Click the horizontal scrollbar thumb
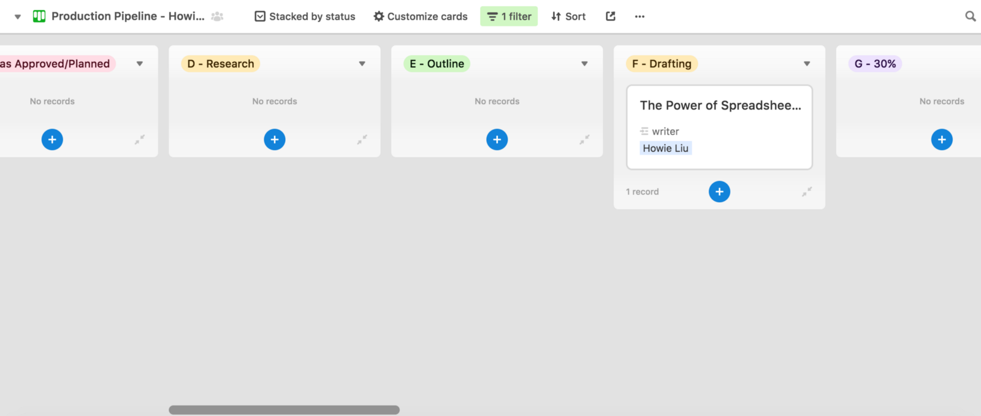This screenshot has width=981, height=416. (x=284, y=410)
